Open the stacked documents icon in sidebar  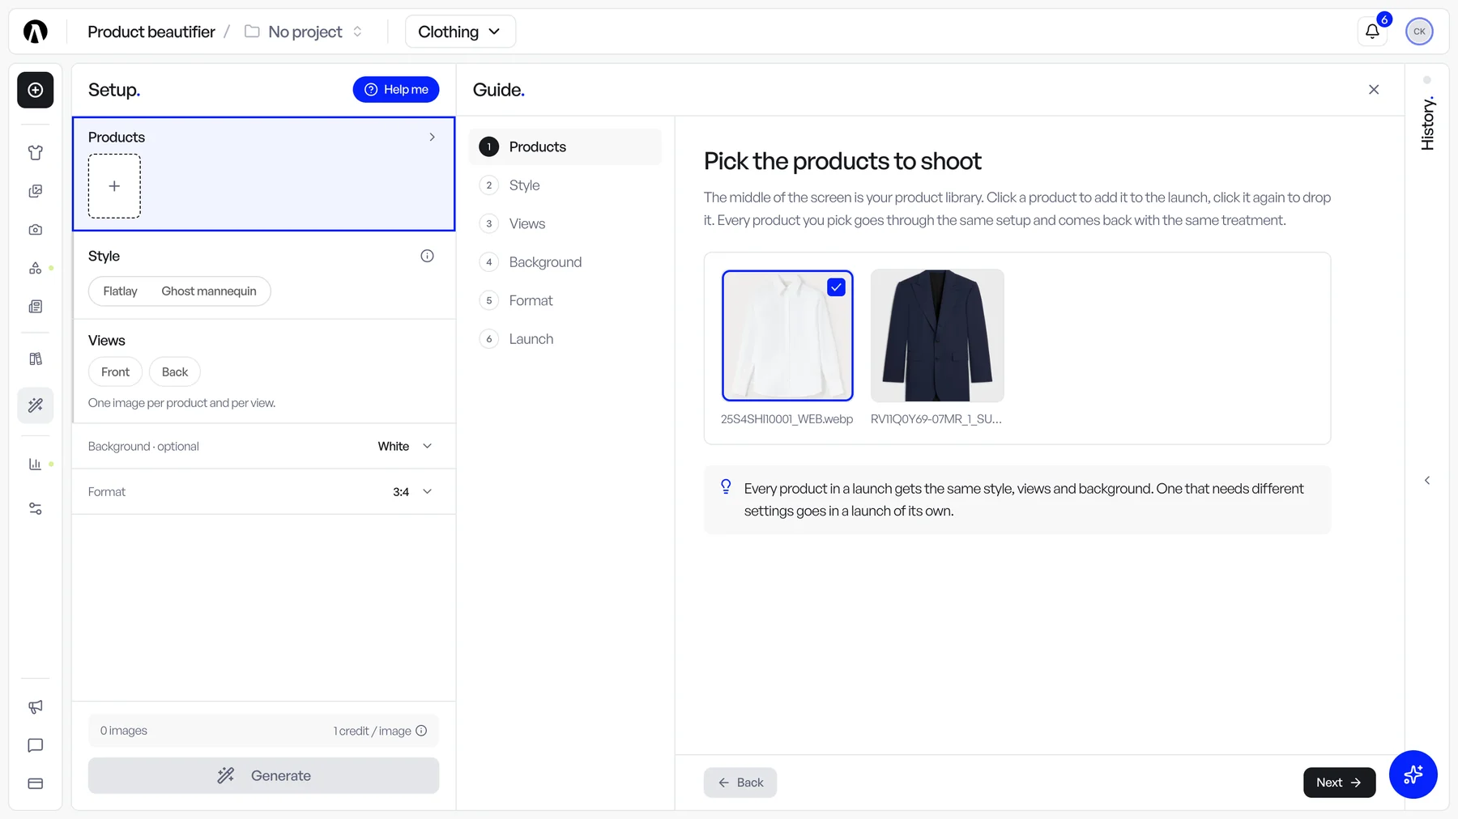coord(36,307)
